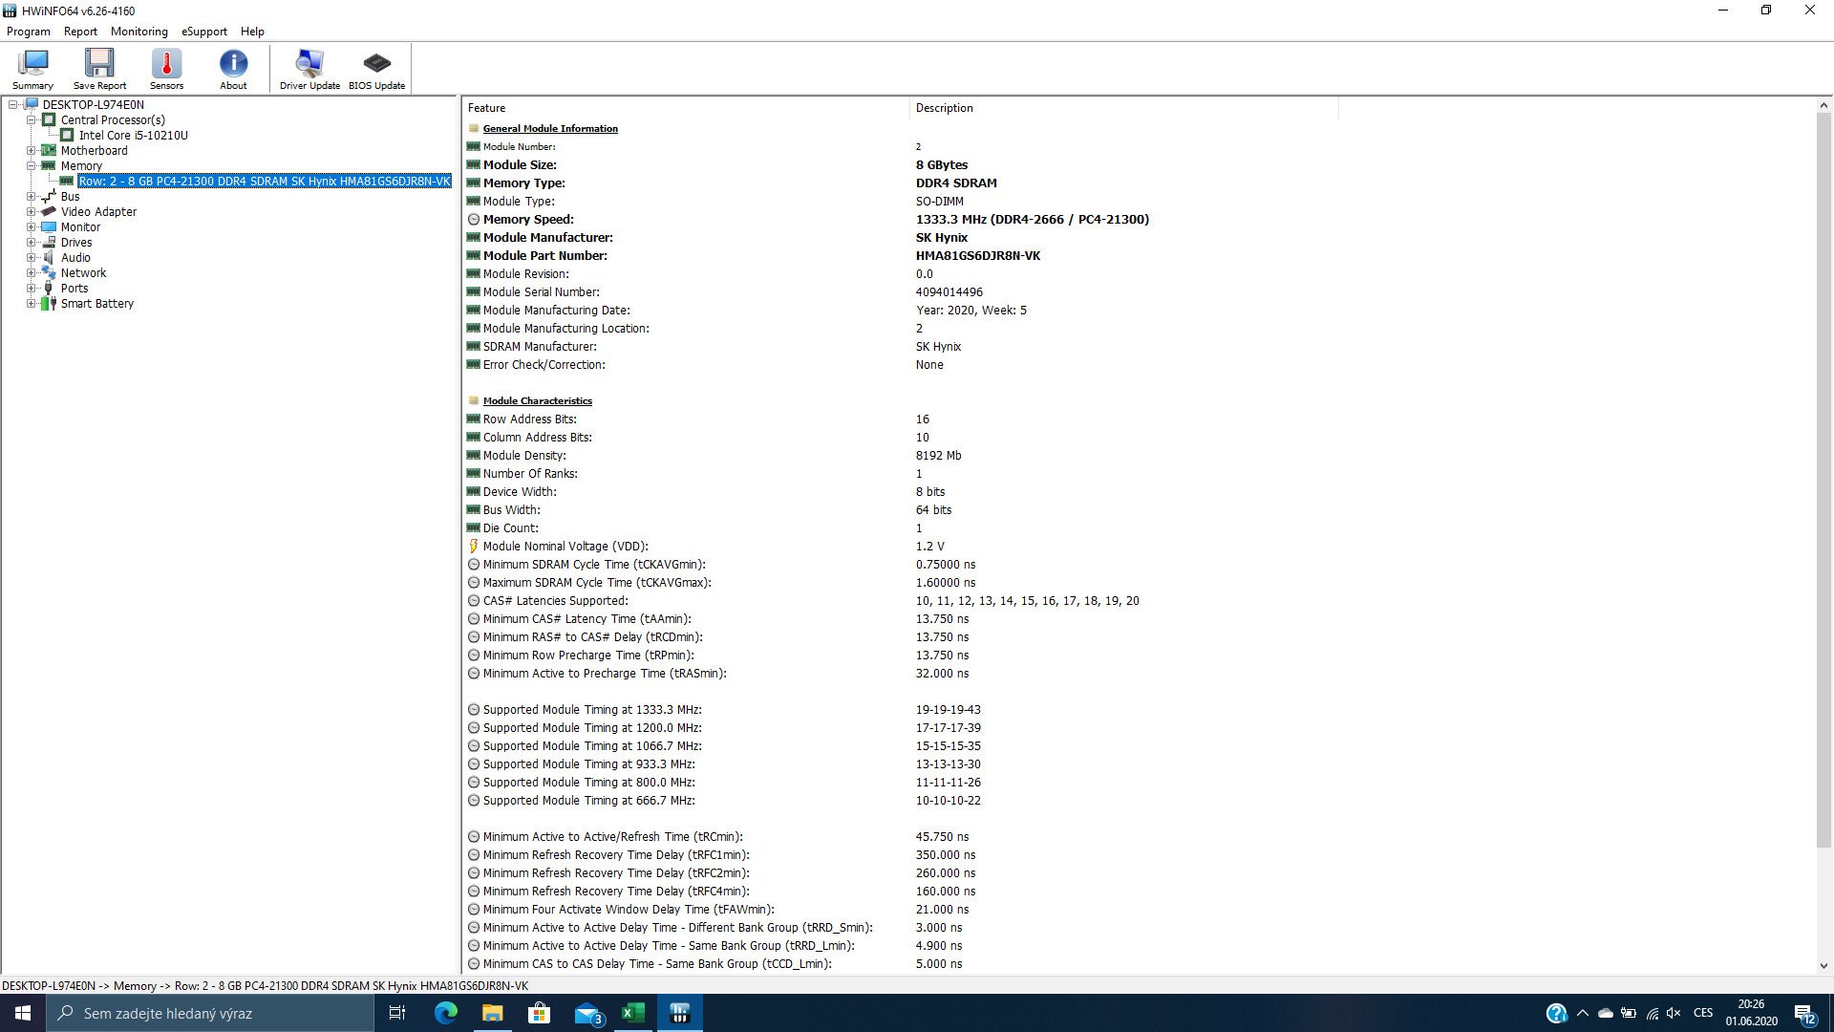
Task: Open Task View on the taskbar
Action: [x=397, y=1013]
